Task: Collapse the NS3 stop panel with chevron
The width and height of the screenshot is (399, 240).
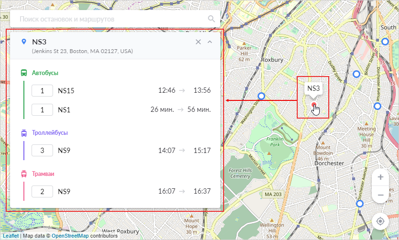Action: 210,42
